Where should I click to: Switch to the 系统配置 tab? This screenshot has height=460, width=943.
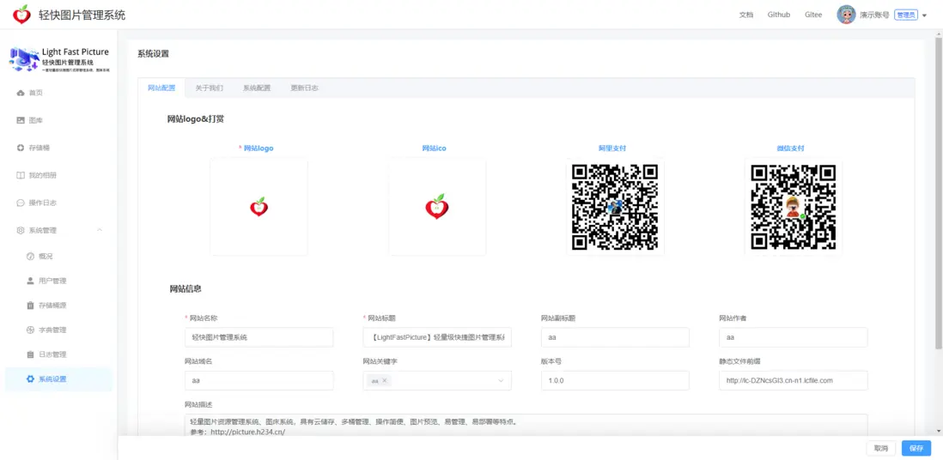[257, 88]
